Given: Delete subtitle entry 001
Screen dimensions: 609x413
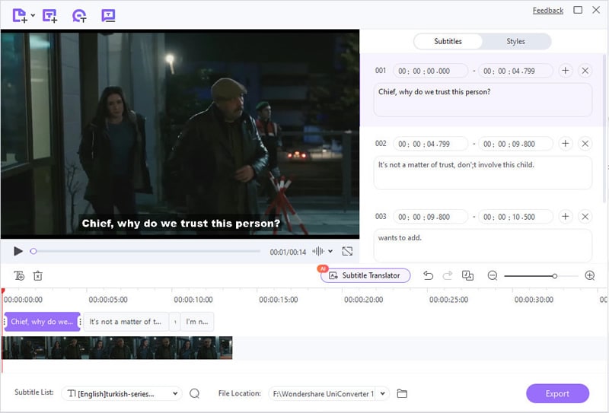Looking at the screenshot, I should click(x=585, y=71).
